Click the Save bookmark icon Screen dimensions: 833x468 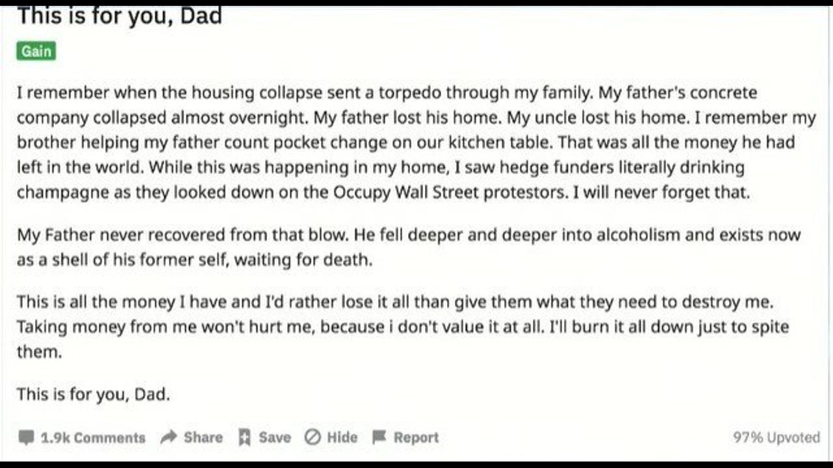[x=245, y=437]
